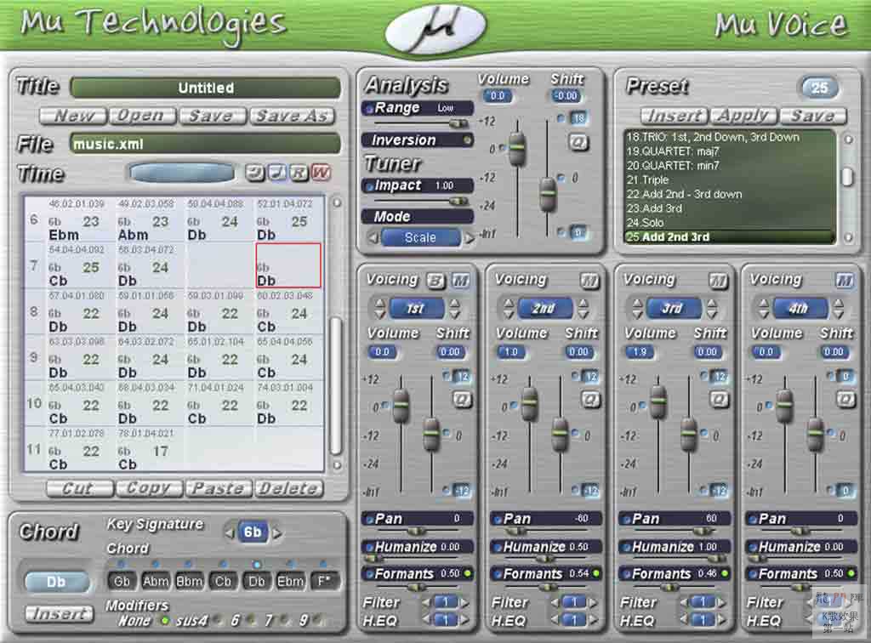Click the right stepper arrows on 4th Voicing
This screenshot has width=871, height=643.
(x=838, y=309)
